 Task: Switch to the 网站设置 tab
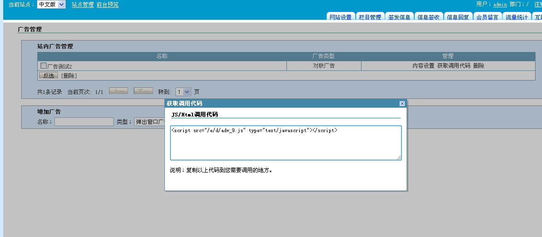click(x=340, y=17)
